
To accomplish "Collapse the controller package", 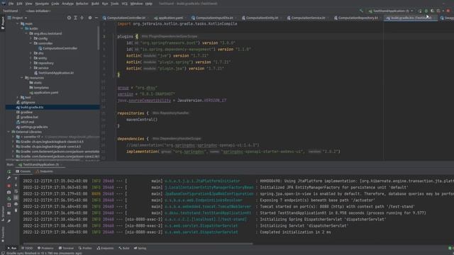I will pos(31,43).
